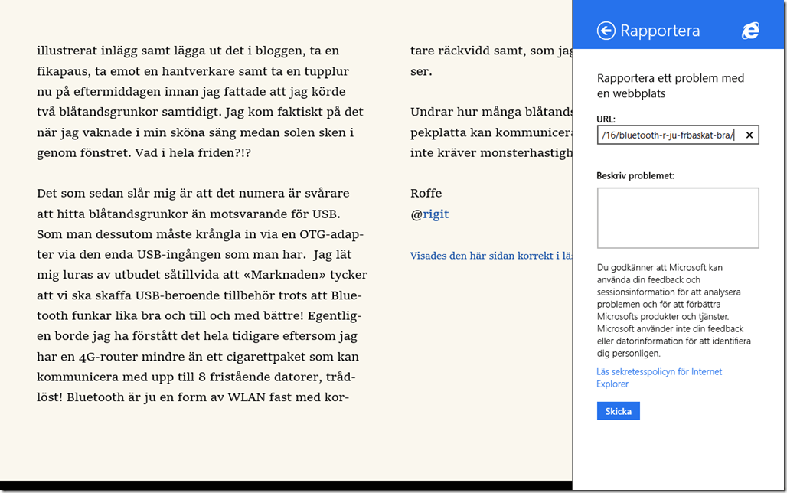This screenshot has width=787, height=493.
Task: Click the 'URL:' label
Action: click(606, 119)
